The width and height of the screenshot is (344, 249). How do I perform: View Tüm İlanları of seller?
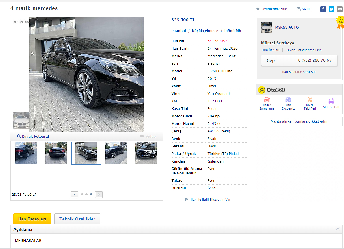(x=270, y=50)
